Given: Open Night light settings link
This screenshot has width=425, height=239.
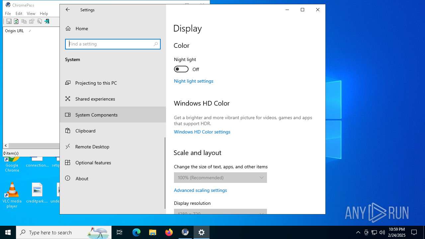Looking at the screenshot, I should click(x=194, y=81).
